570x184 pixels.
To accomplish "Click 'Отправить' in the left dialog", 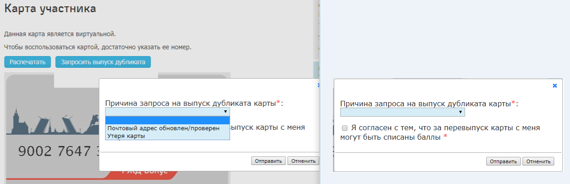I will pos(269,161).
